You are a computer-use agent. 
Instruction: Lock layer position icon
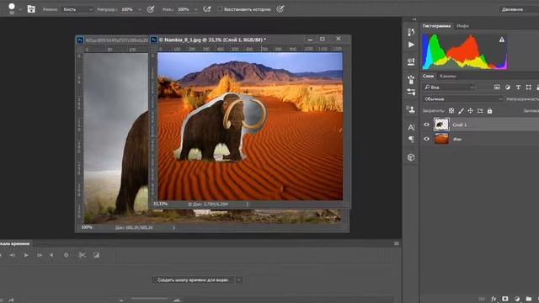(470, 110)
